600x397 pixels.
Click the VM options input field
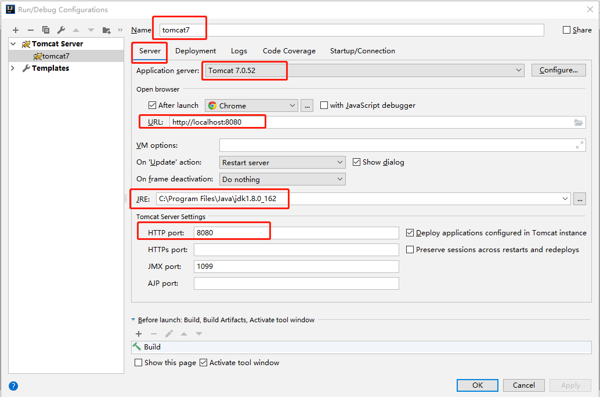tap(403, 145)
